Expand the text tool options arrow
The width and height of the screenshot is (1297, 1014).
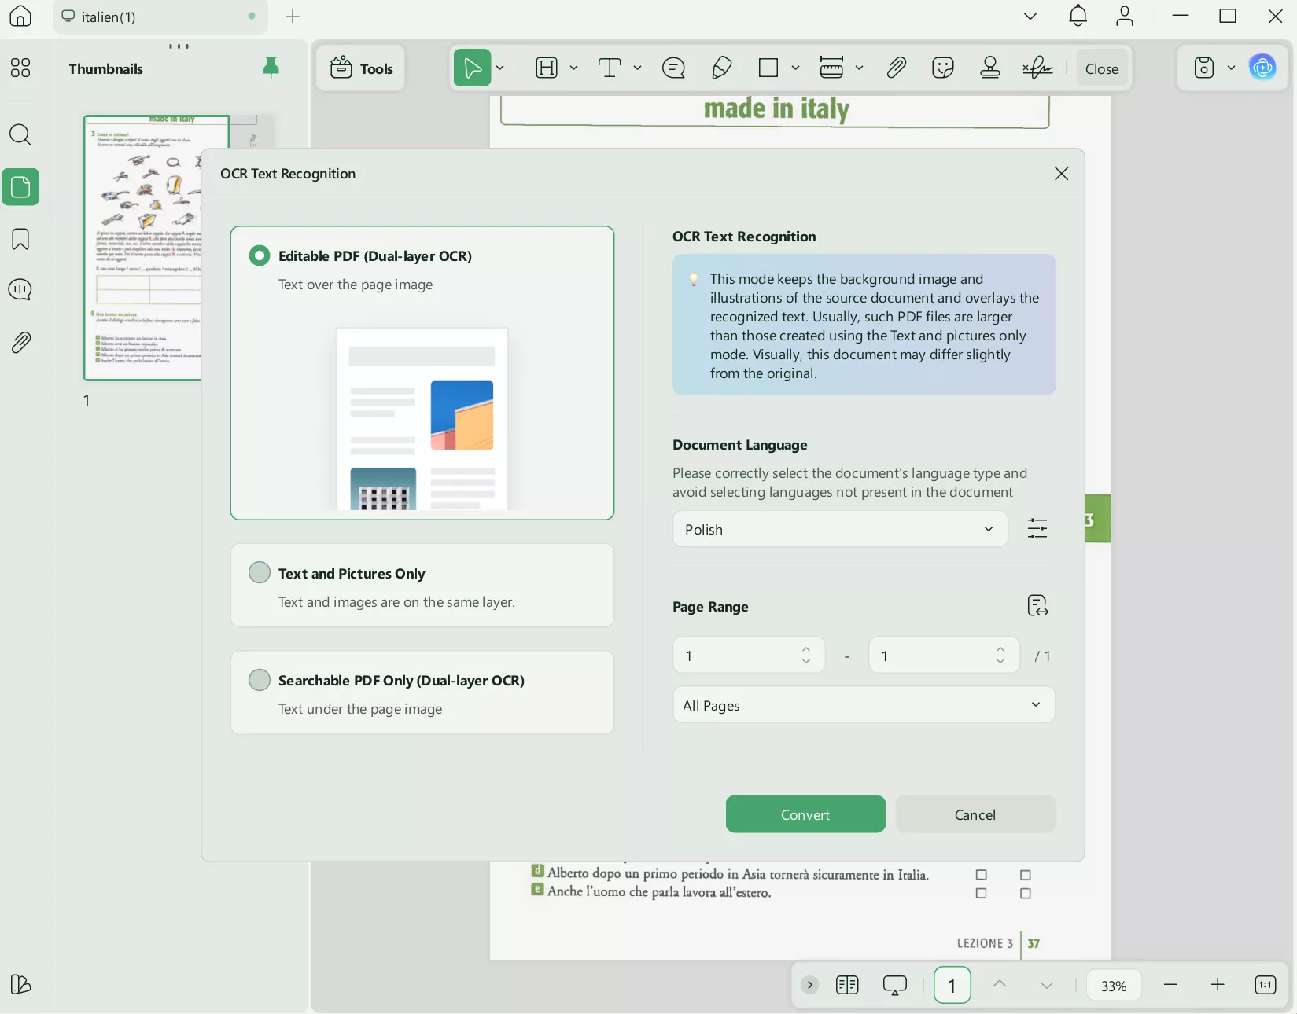tap(637, 68)
